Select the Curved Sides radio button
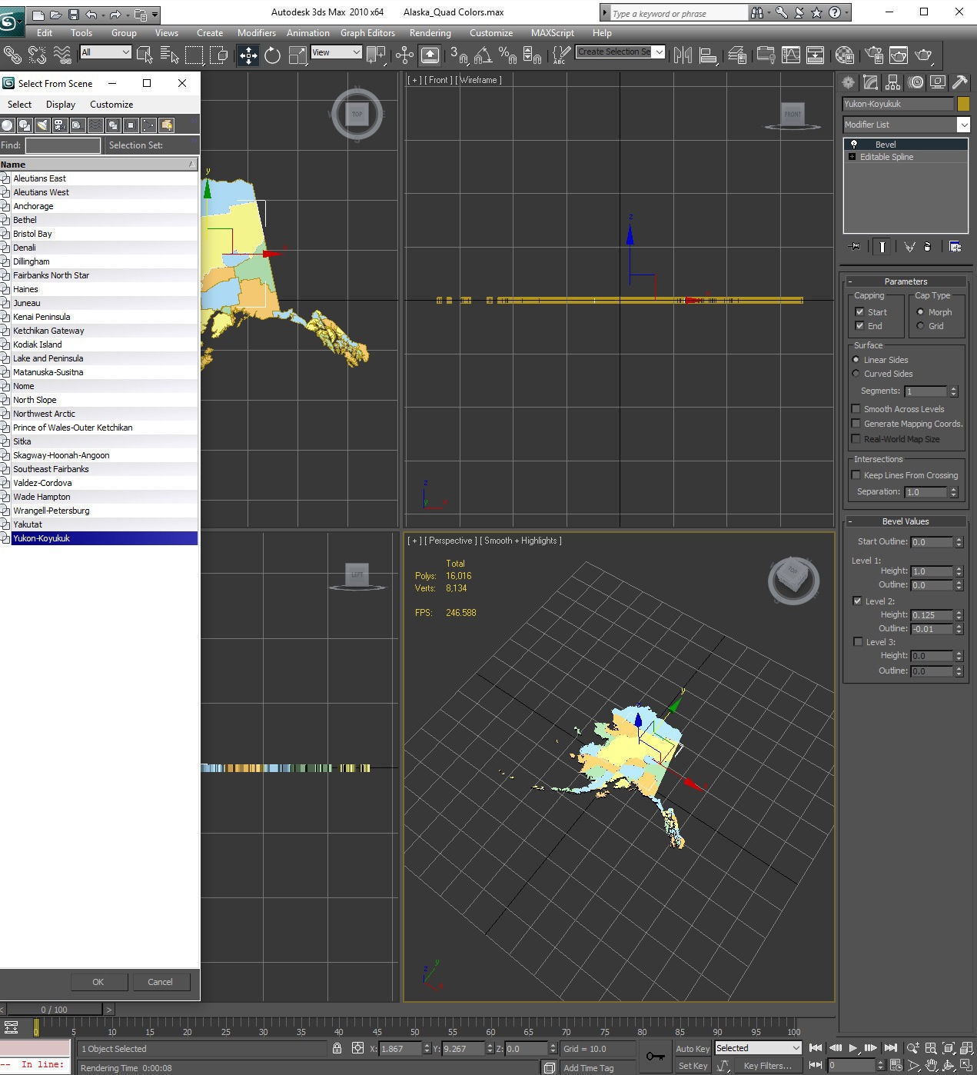 [856, 374]
